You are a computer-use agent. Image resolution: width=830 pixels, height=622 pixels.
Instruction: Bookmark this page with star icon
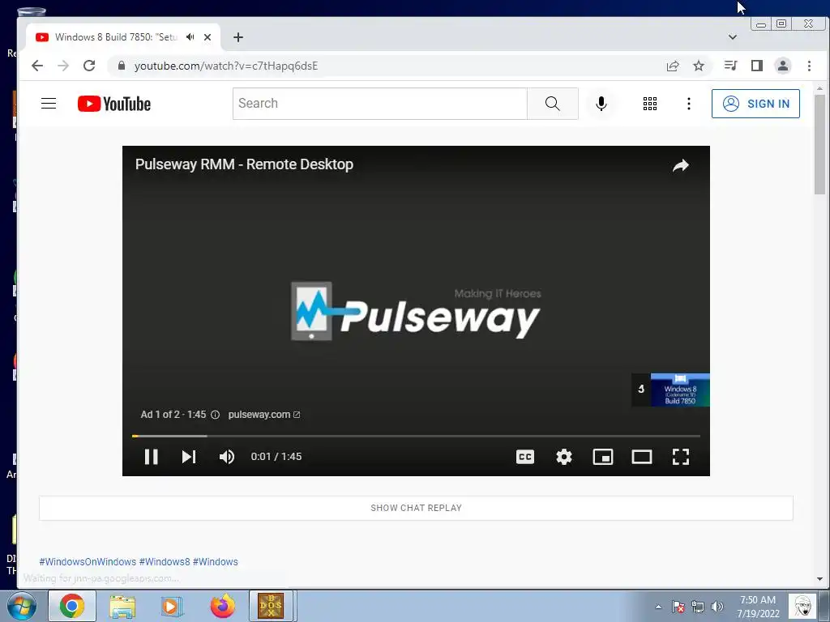[699, 66]
